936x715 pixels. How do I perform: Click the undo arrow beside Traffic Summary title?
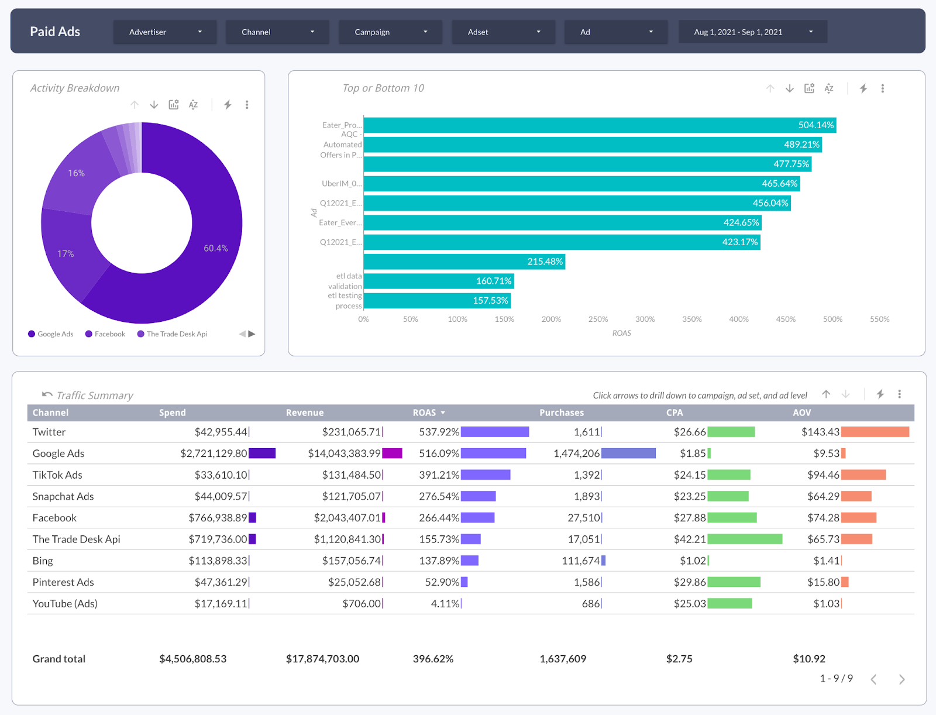coord(47,393)
